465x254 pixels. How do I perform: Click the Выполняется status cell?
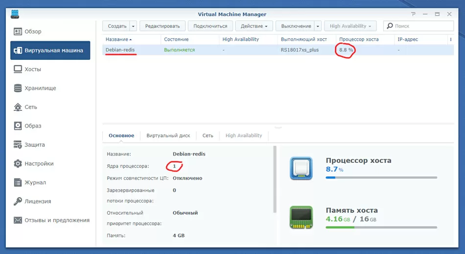click(x=180, y=50)
